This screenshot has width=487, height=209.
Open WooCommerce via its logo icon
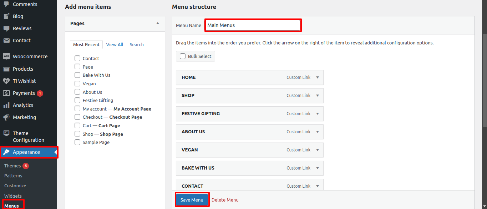click(6, 57)
